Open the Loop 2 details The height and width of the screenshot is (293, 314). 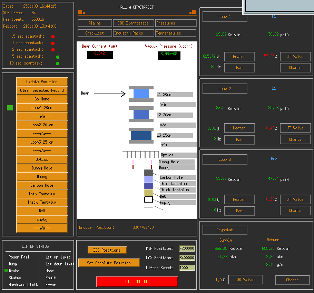click(x=225, y=89)
